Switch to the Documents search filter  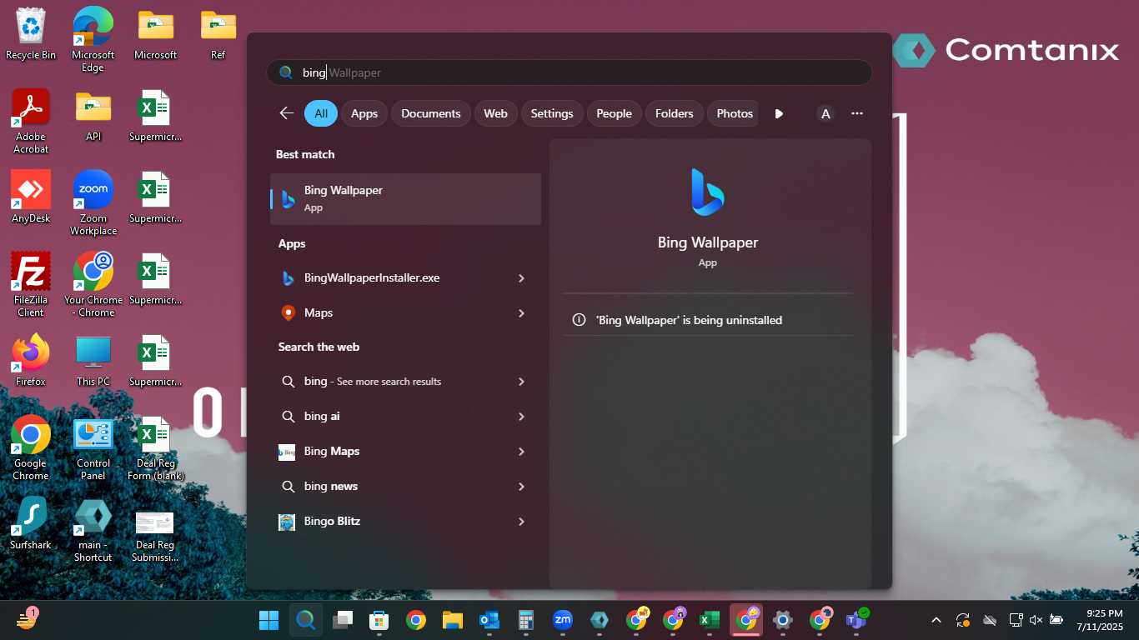[431, 113]
